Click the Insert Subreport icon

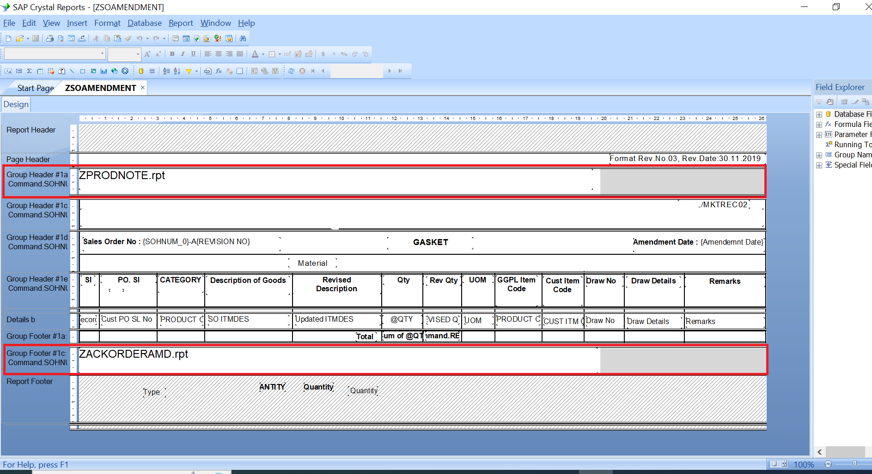point(61,71)
